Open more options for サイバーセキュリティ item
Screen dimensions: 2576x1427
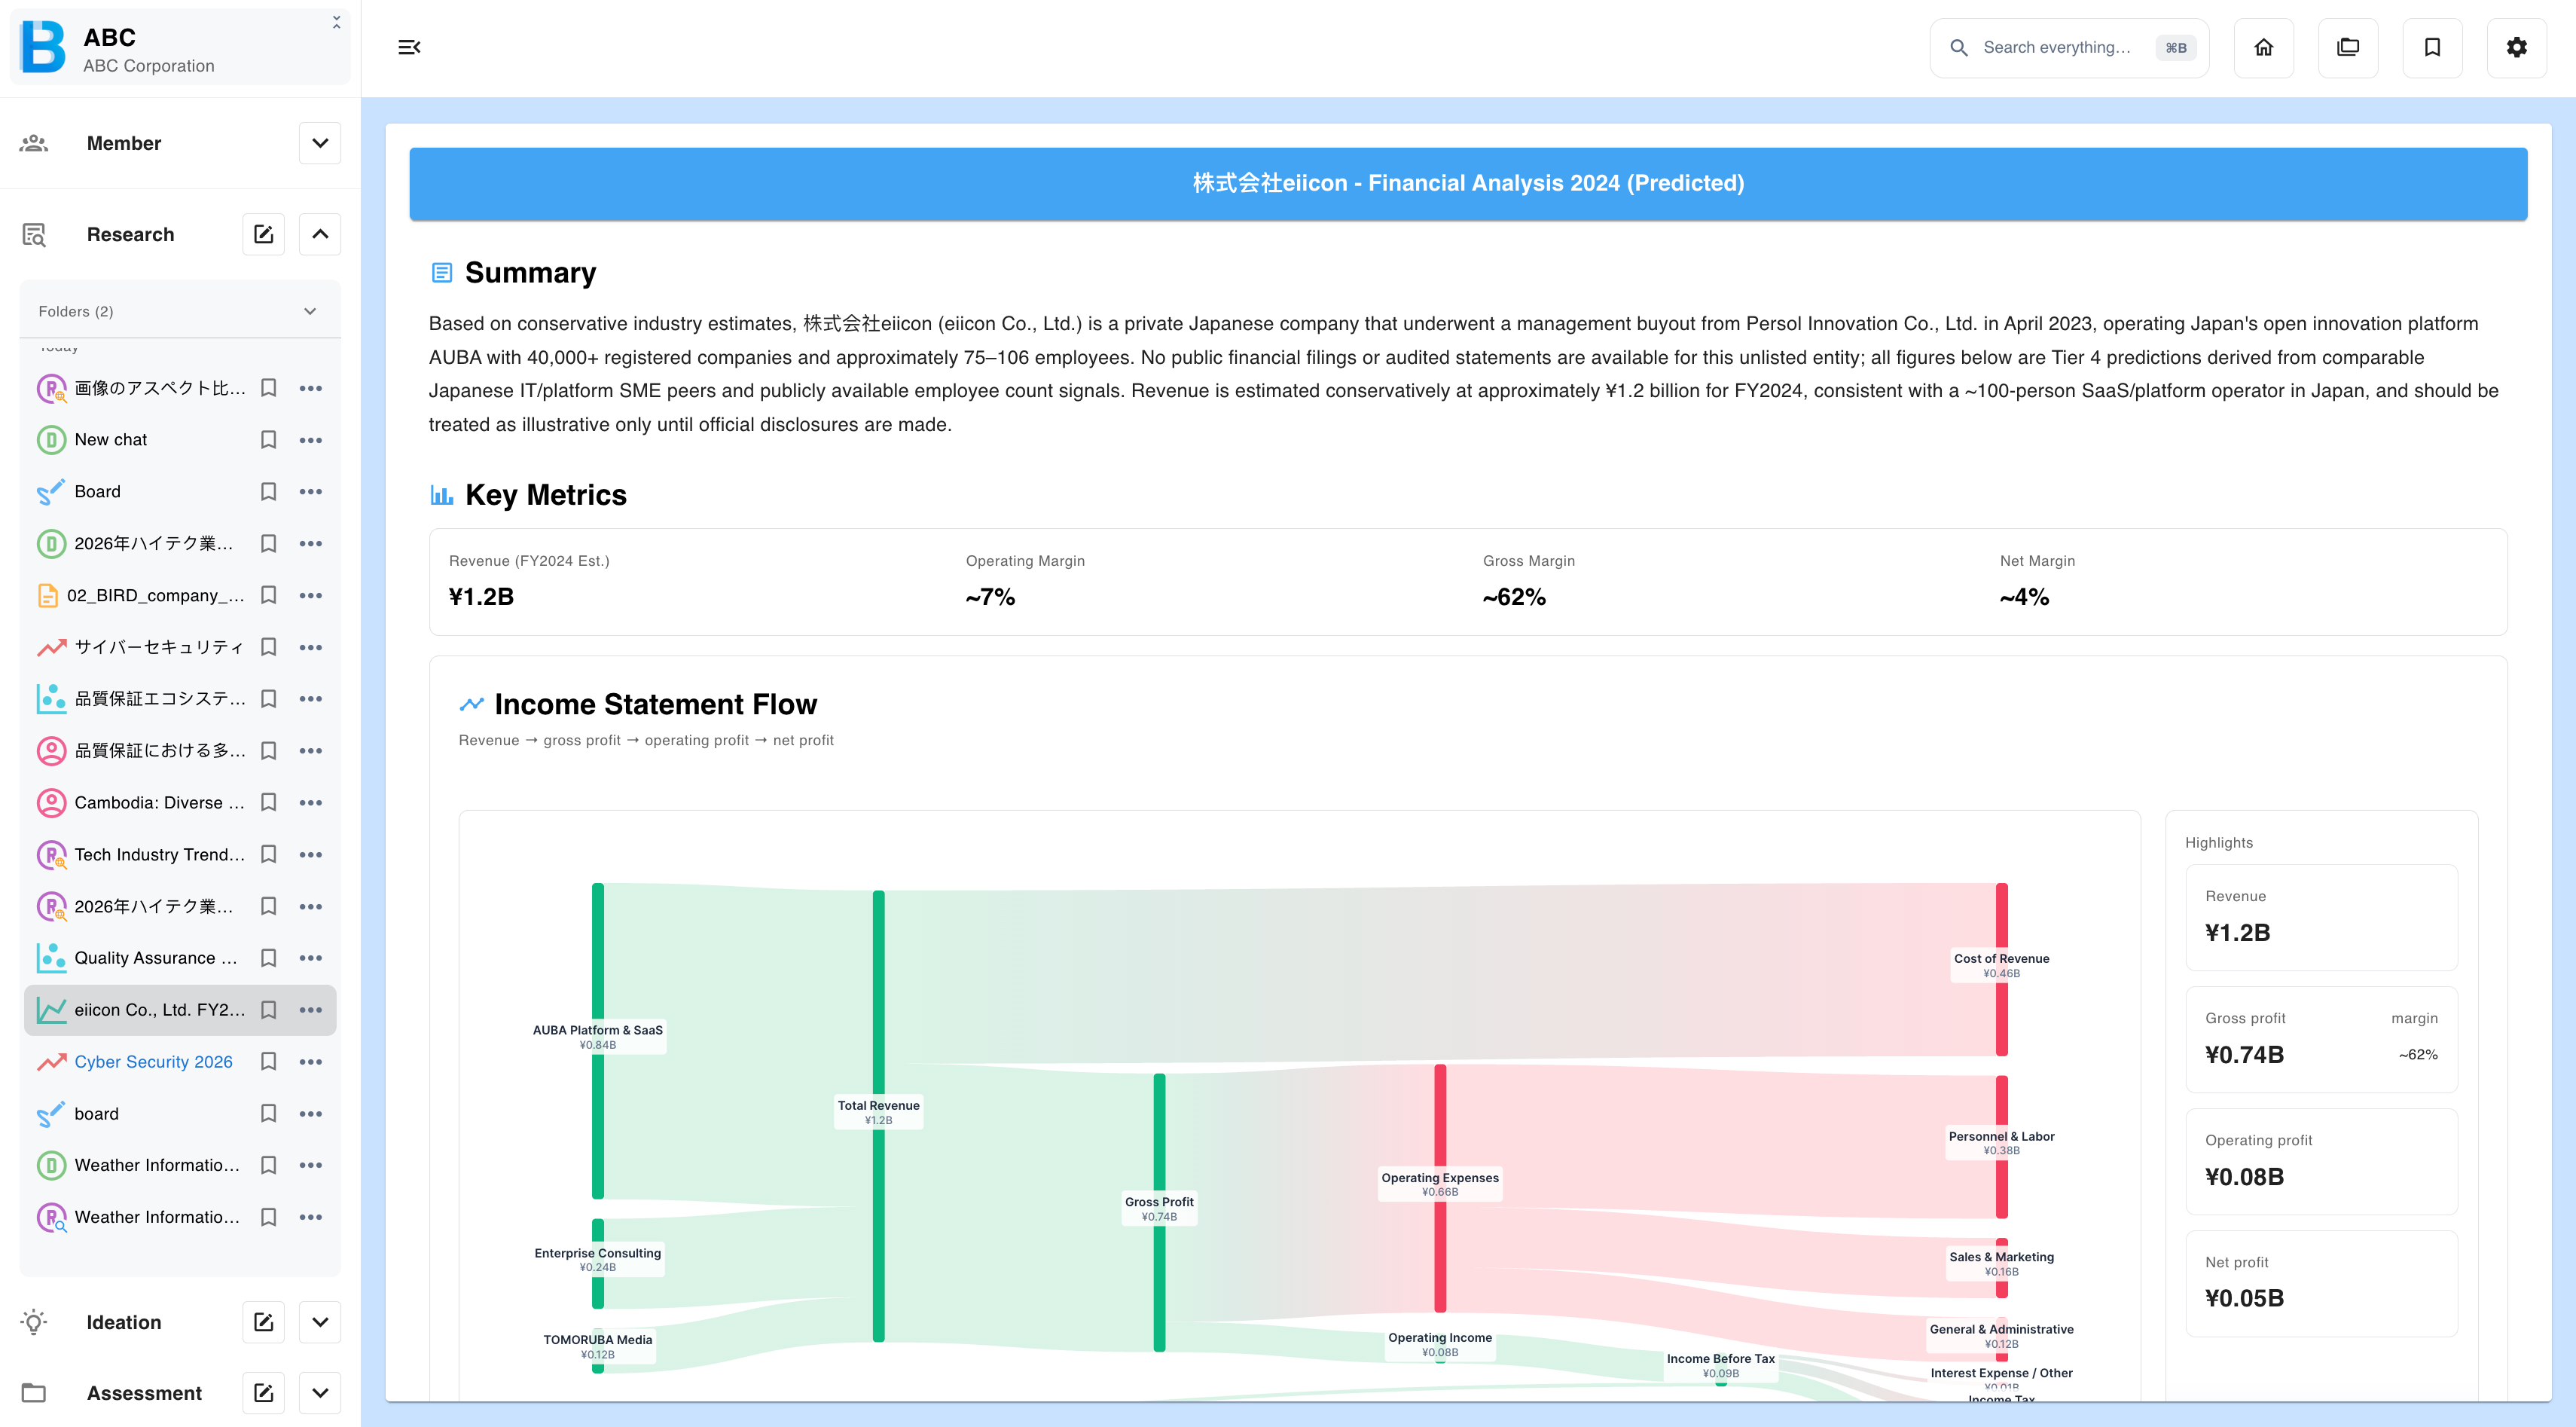click(x=311, y=647)
